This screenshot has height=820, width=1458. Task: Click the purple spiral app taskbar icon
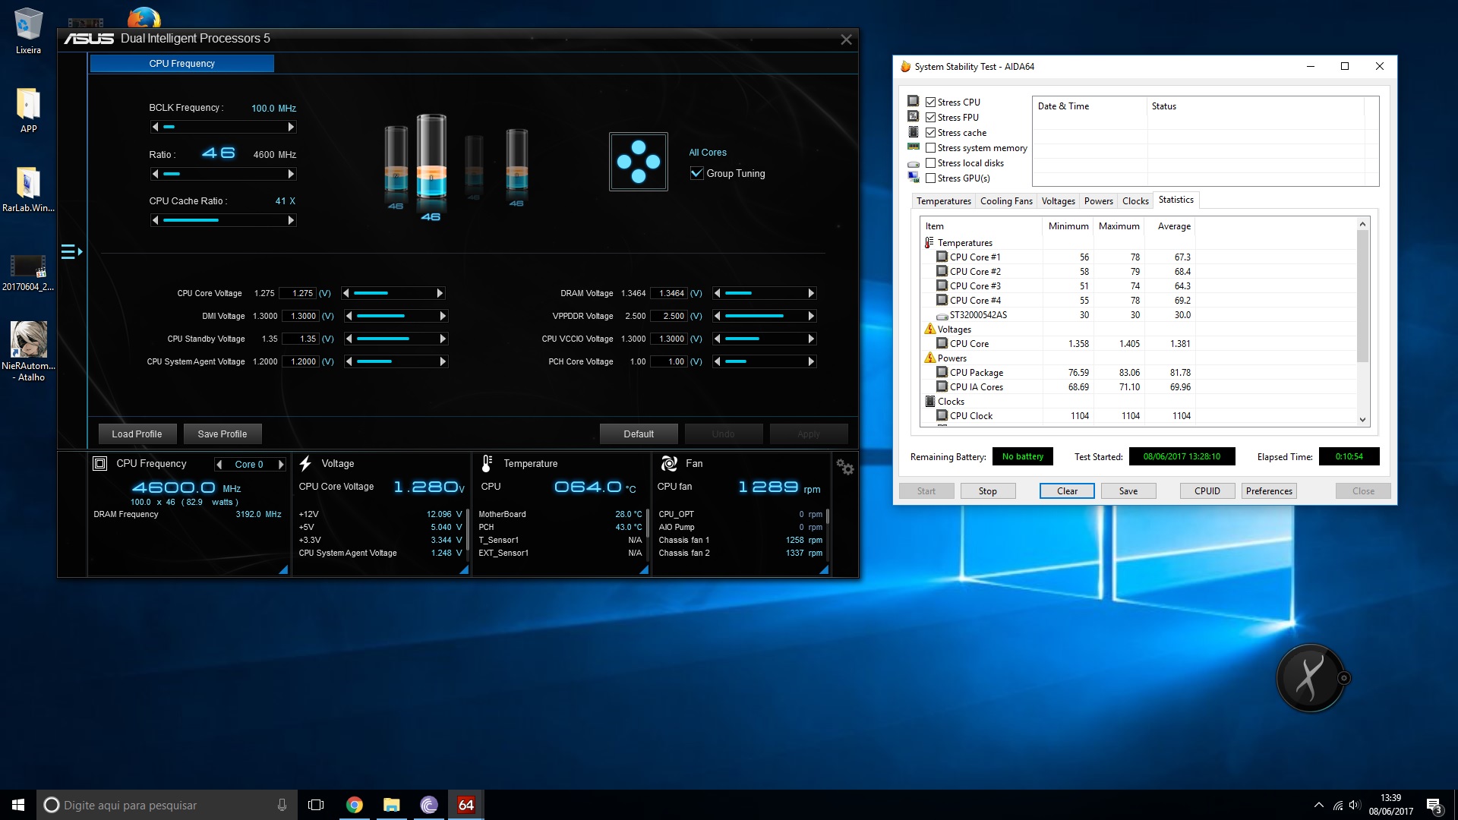[428, 805]
